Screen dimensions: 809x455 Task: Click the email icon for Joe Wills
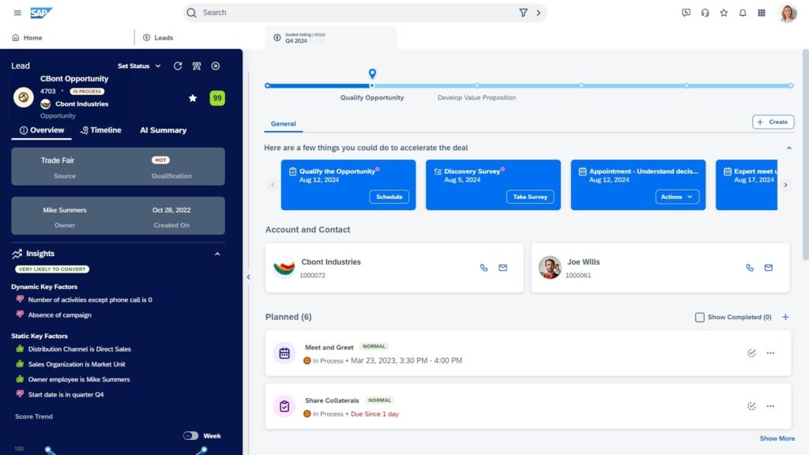(768, 268)
